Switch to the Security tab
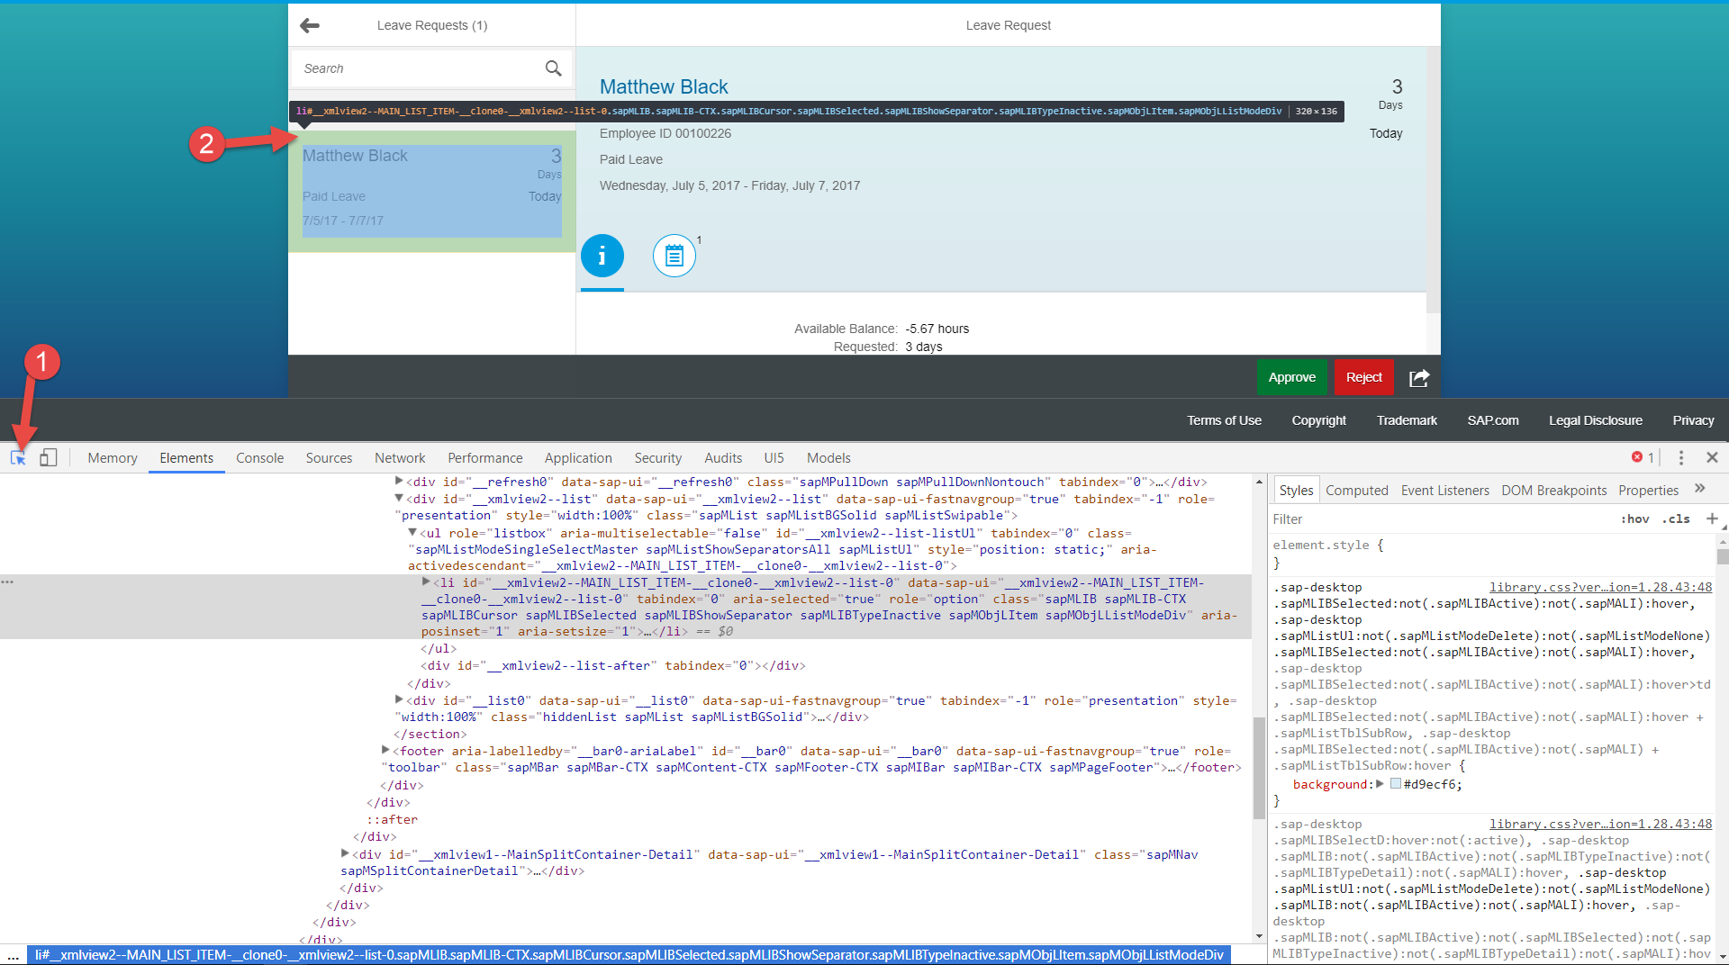 pyautogui.click(x=657, y=457)
